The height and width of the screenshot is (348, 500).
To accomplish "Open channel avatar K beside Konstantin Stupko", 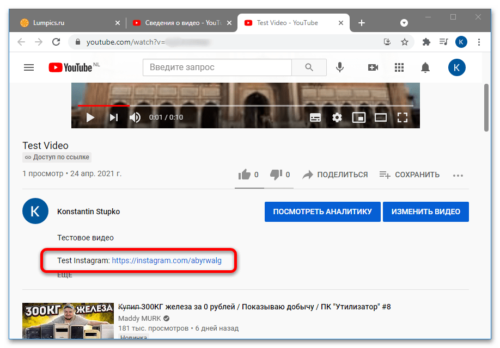I will 35,211.
